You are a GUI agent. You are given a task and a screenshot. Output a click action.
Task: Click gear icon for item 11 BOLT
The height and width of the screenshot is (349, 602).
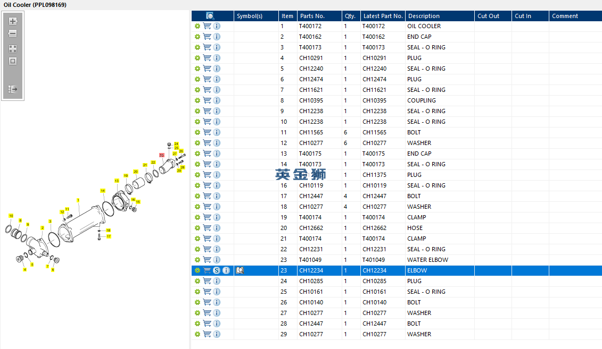(197, 132)
